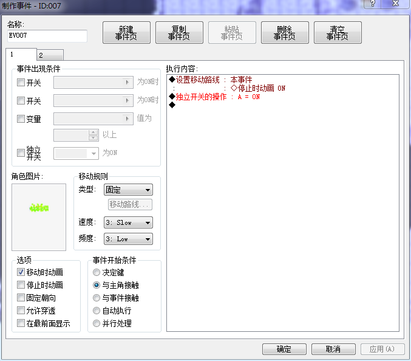Select the 设置移动路线 command line

pos(283,80)
